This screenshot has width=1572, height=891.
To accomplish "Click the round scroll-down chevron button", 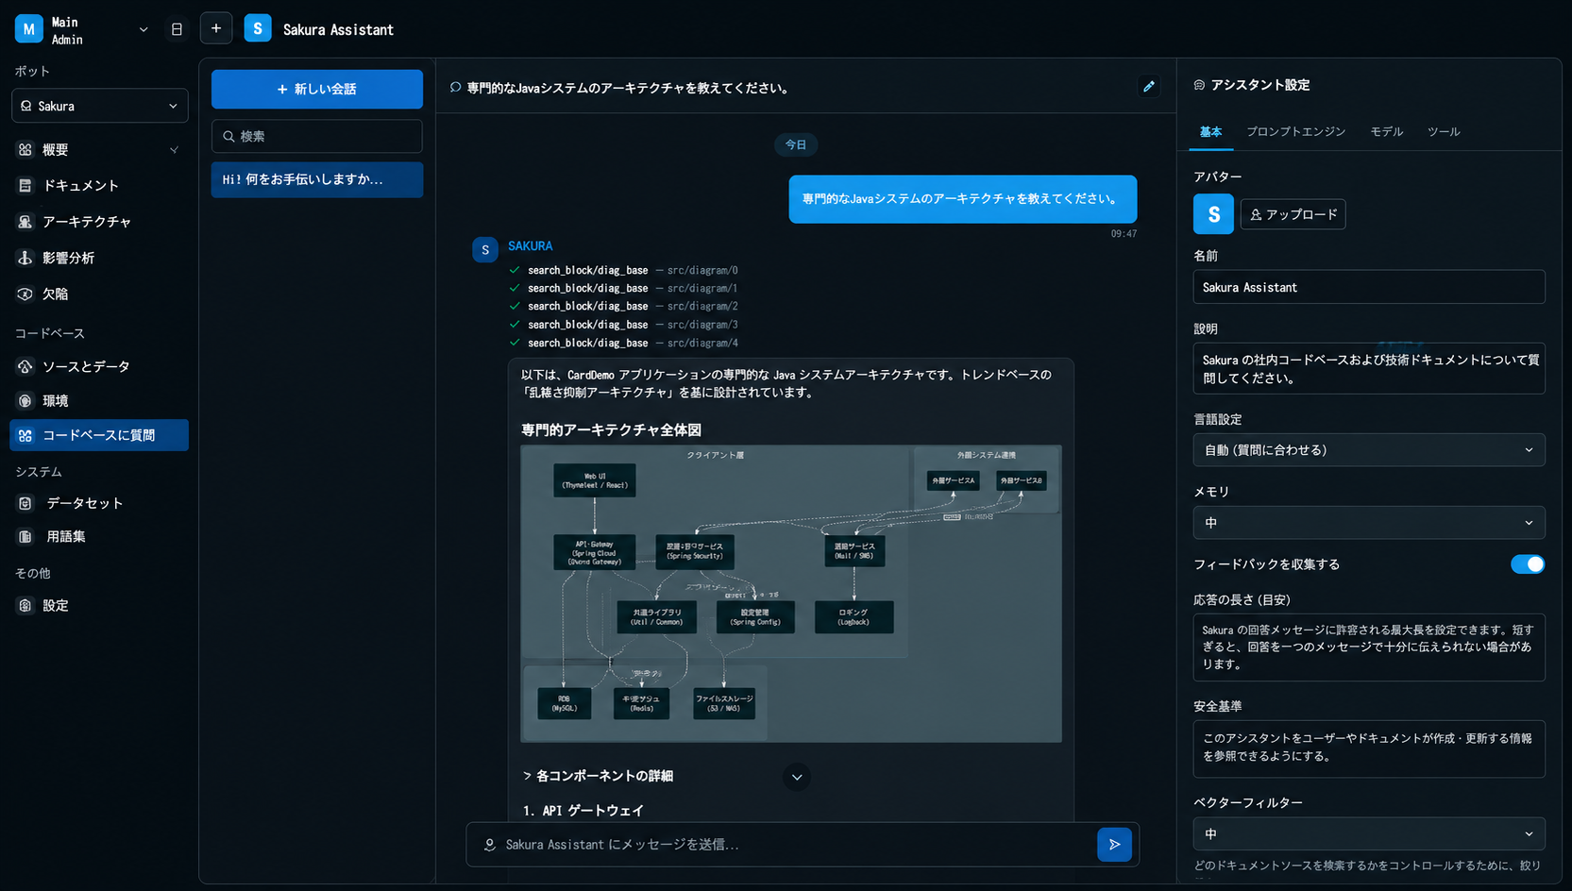I will pos(797,777).
